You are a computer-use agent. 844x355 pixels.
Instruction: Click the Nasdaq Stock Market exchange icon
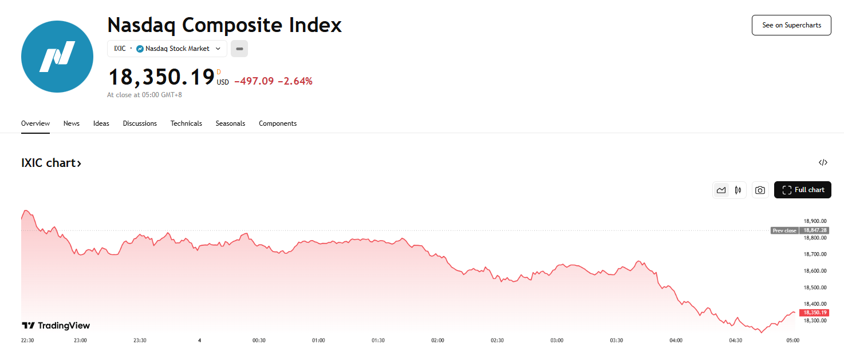(x=140, y=49)
